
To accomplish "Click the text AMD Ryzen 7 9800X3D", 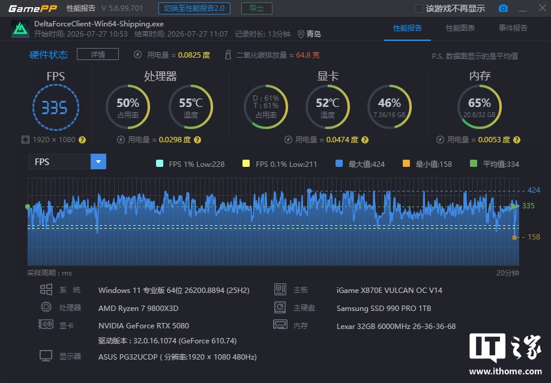I will click(x=139, y=308).
